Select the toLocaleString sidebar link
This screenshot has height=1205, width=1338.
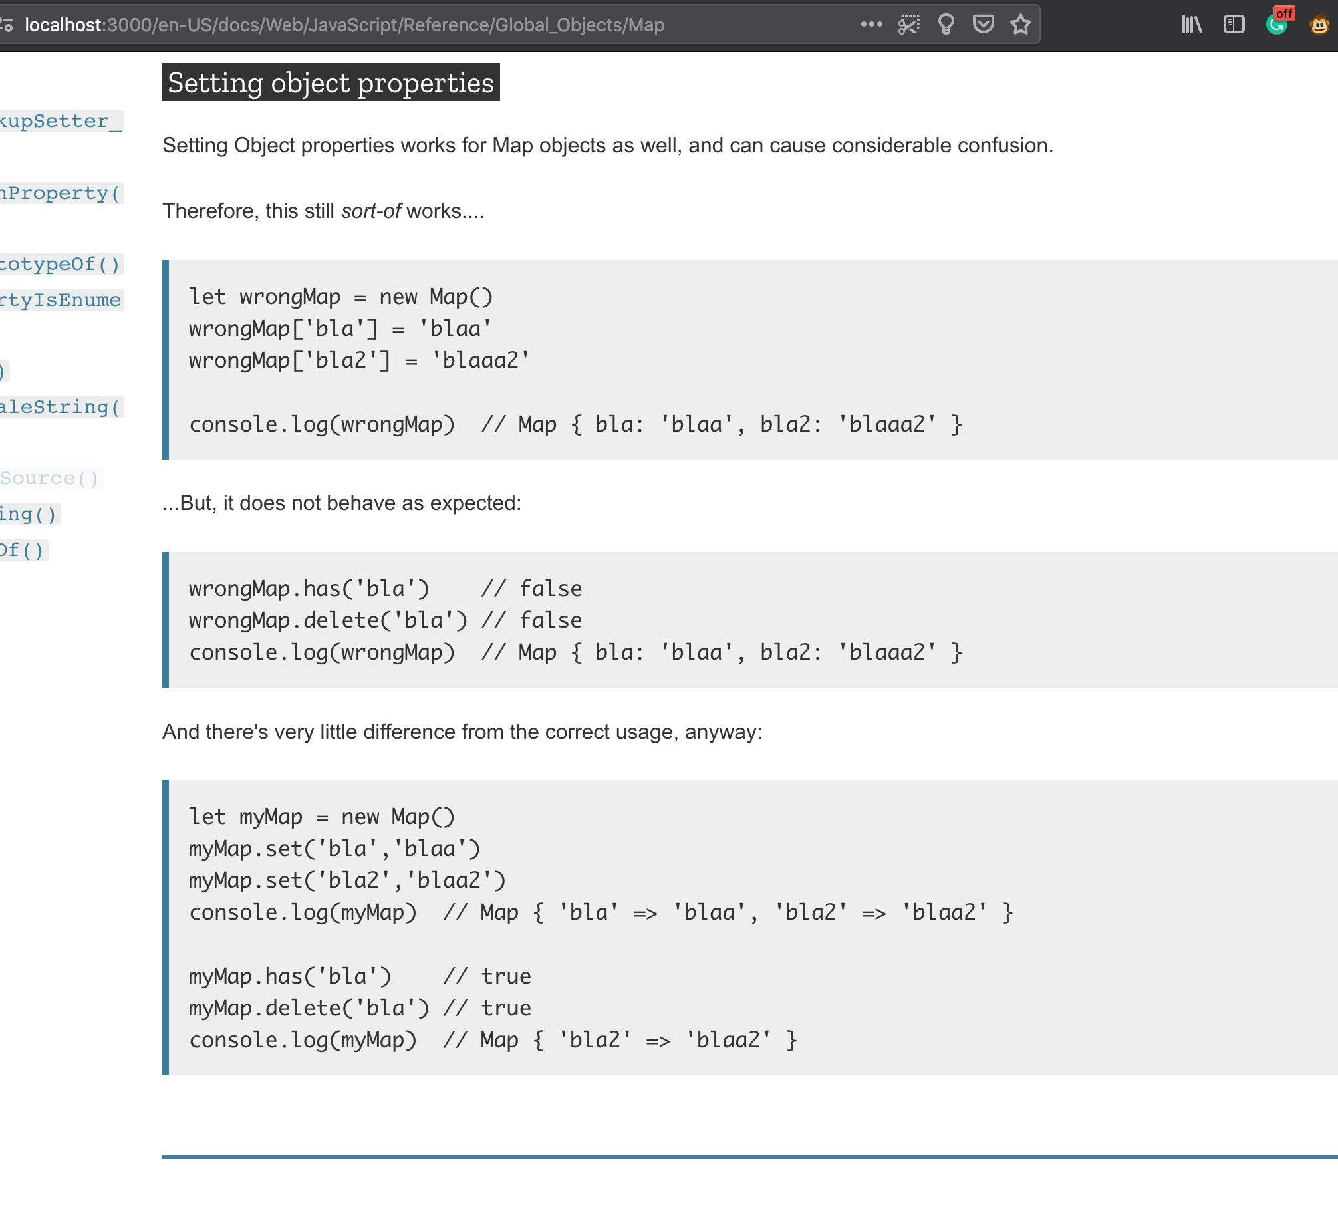[x=60, y=406]
